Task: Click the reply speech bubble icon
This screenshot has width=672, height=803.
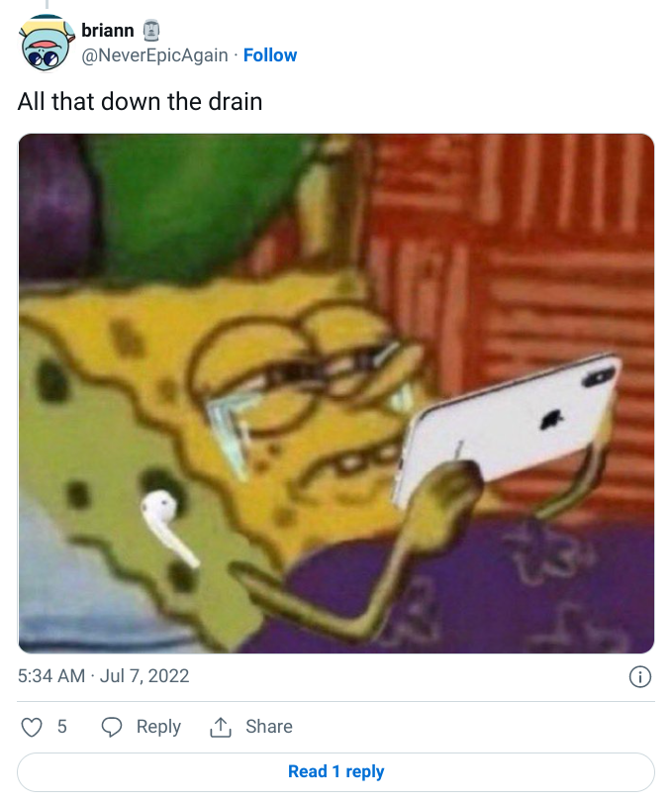Action: click(112, 727)
